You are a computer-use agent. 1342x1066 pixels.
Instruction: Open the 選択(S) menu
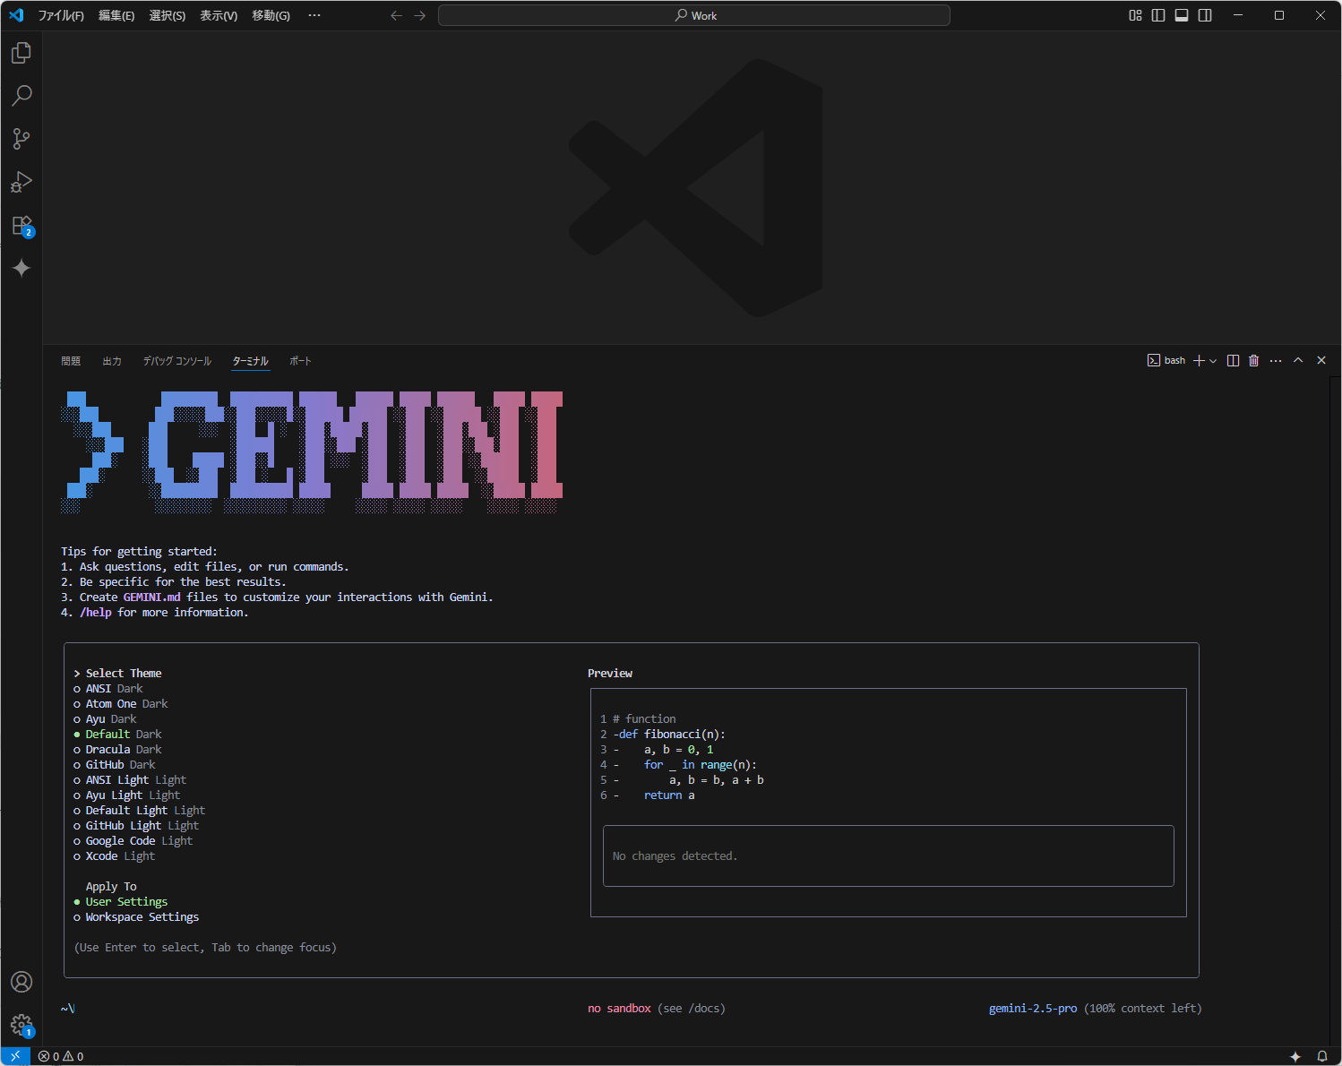point(168,15)
